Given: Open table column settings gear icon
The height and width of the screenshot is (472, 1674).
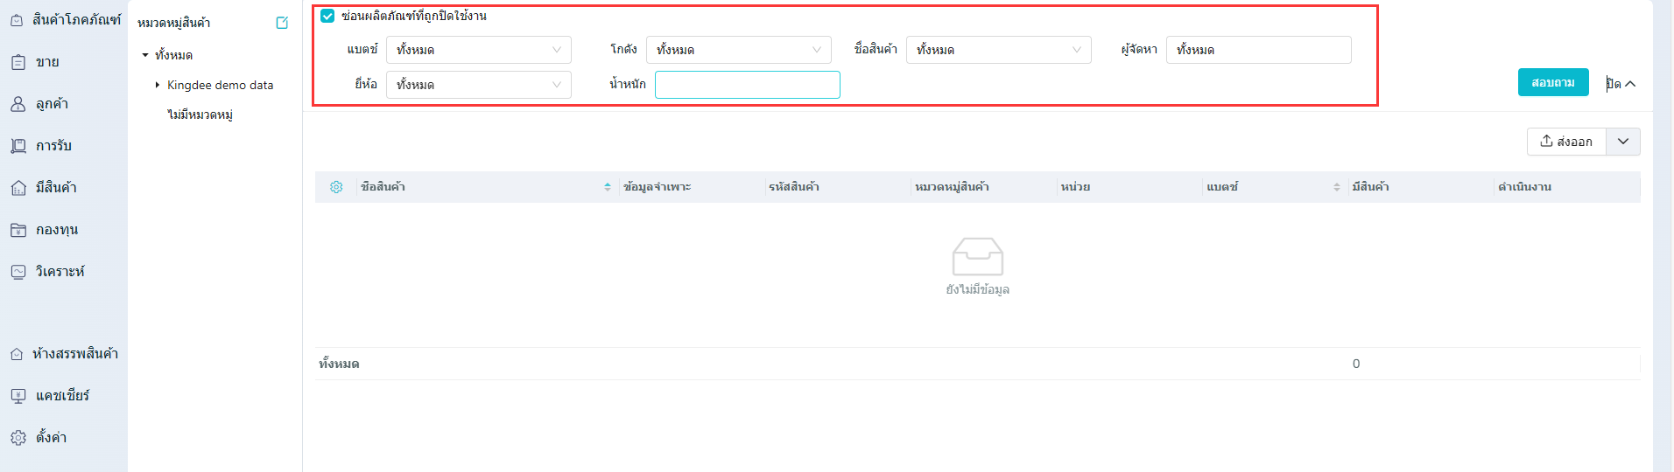Looking at the screenshot, I should [x=336, y=187].
